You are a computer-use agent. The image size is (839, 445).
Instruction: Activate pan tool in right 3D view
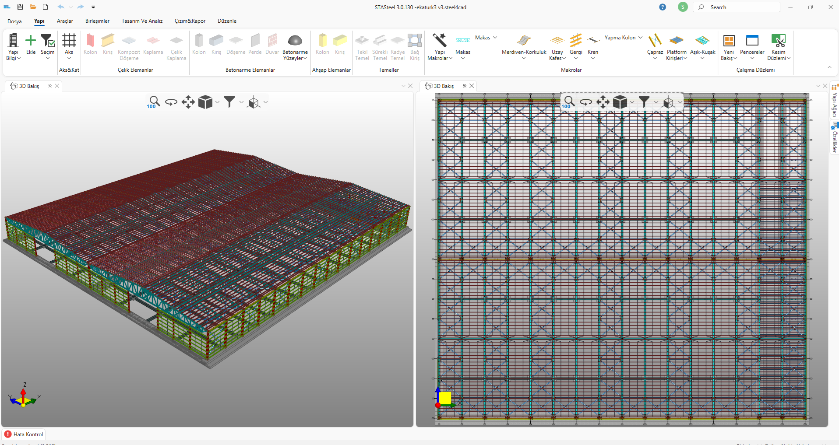click(x=603, y=102)
